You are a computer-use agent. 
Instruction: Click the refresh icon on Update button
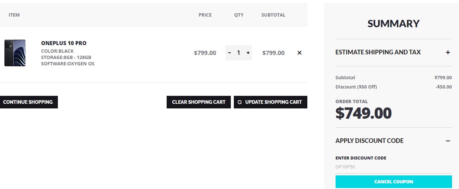coord(240,102)
